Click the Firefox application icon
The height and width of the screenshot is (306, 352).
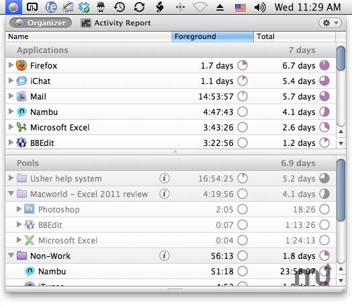pos(21,65)
